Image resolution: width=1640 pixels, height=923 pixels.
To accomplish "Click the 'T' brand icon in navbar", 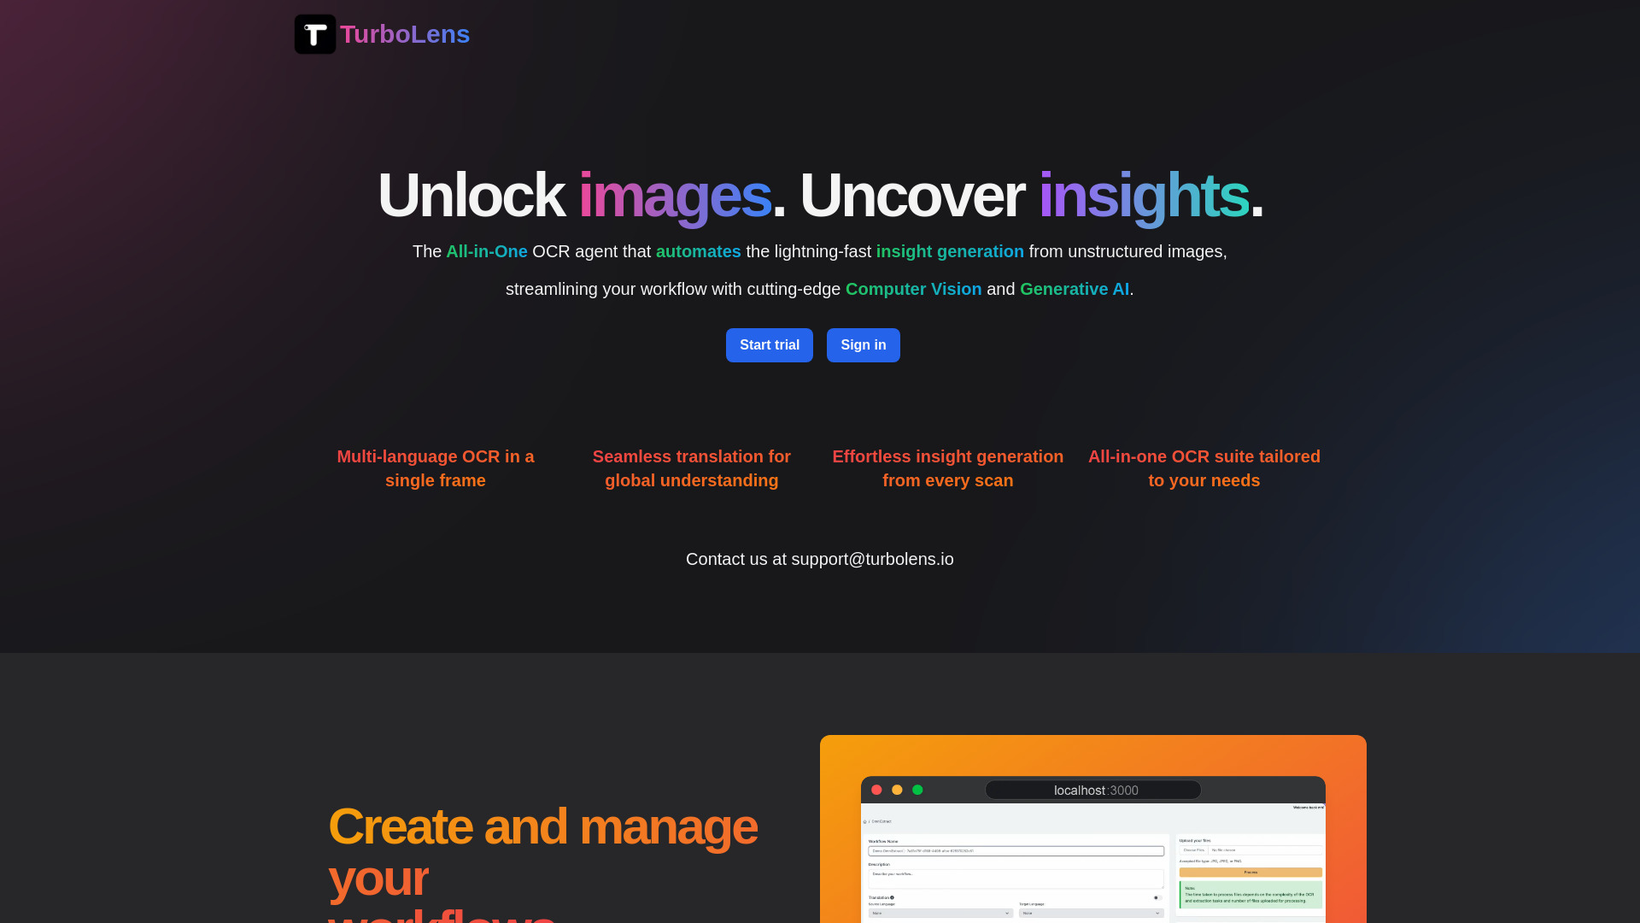I will coord(314,34).
